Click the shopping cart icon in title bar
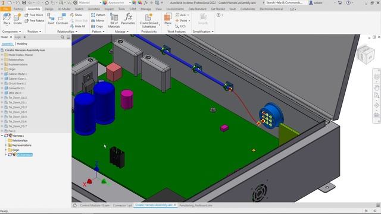This screenshot has width=381, height=214. pos(340,2)
